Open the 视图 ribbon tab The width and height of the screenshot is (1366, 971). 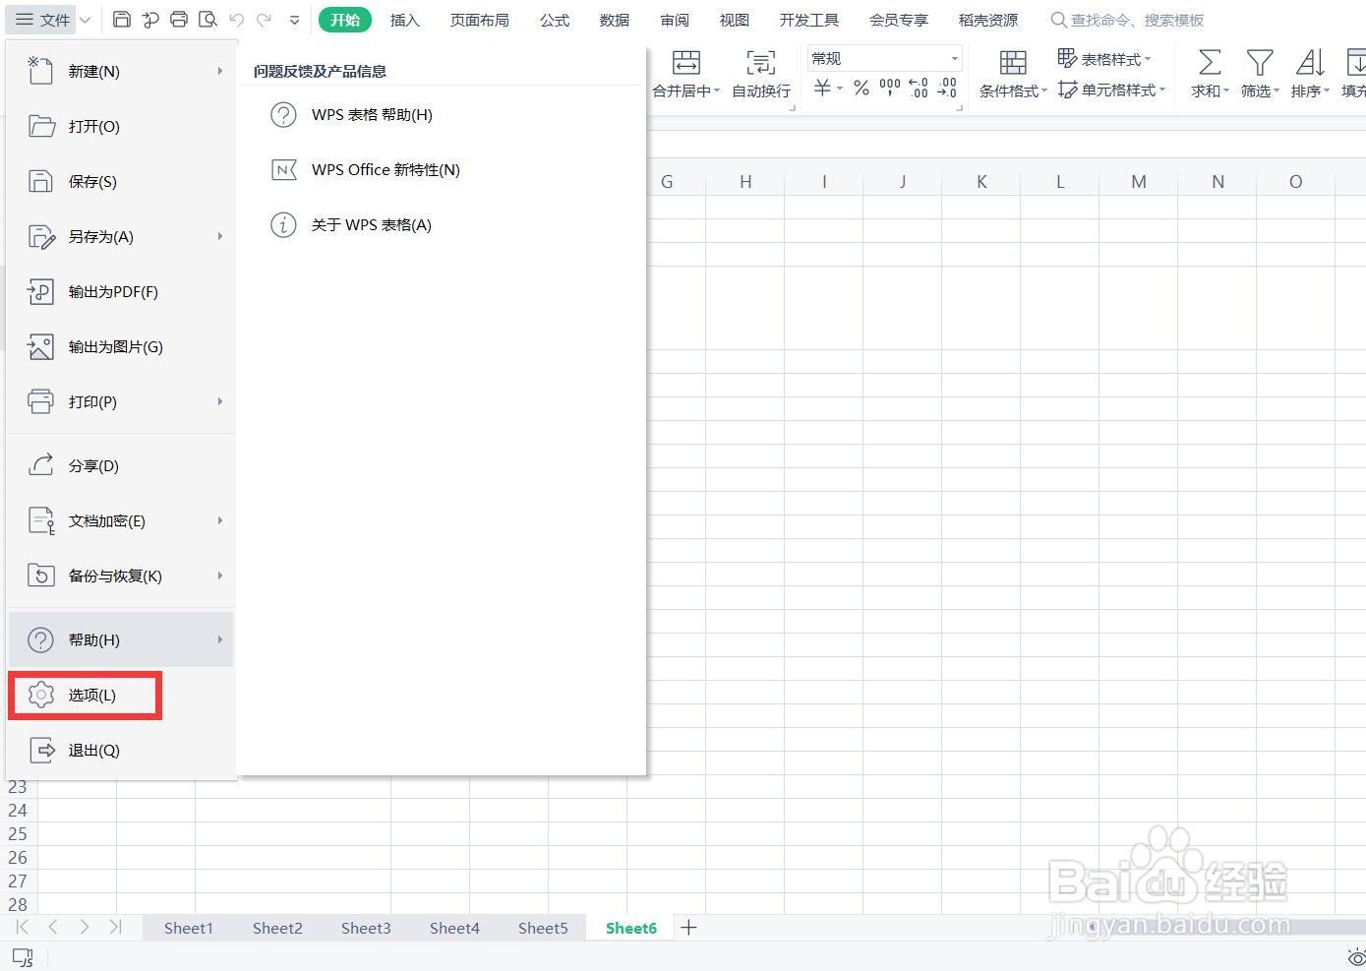coord(735,20)
